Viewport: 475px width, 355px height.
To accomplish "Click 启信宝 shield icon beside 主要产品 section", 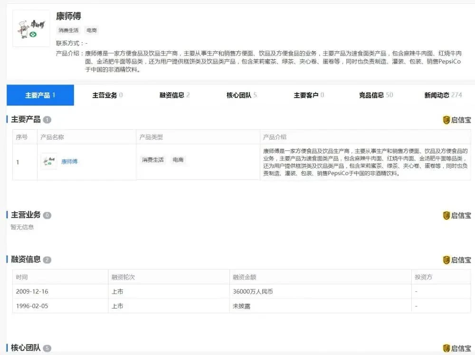I will pyautogui.click(x=446, y=120).
